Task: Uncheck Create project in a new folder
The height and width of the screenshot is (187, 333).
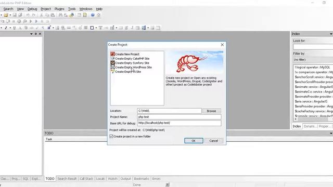Action: [x=111, y=136]
